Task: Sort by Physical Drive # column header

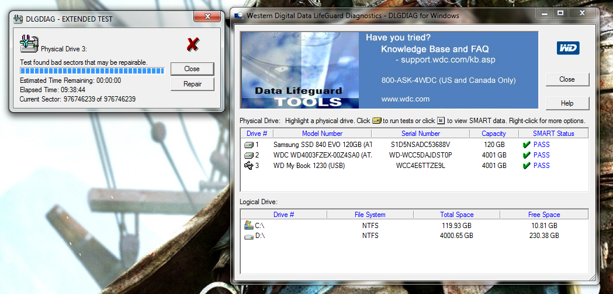Action: click(257, 134)
